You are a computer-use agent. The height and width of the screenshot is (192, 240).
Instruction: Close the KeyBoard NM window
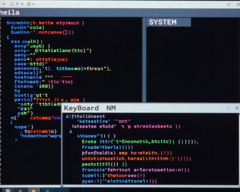click(237, 108)
